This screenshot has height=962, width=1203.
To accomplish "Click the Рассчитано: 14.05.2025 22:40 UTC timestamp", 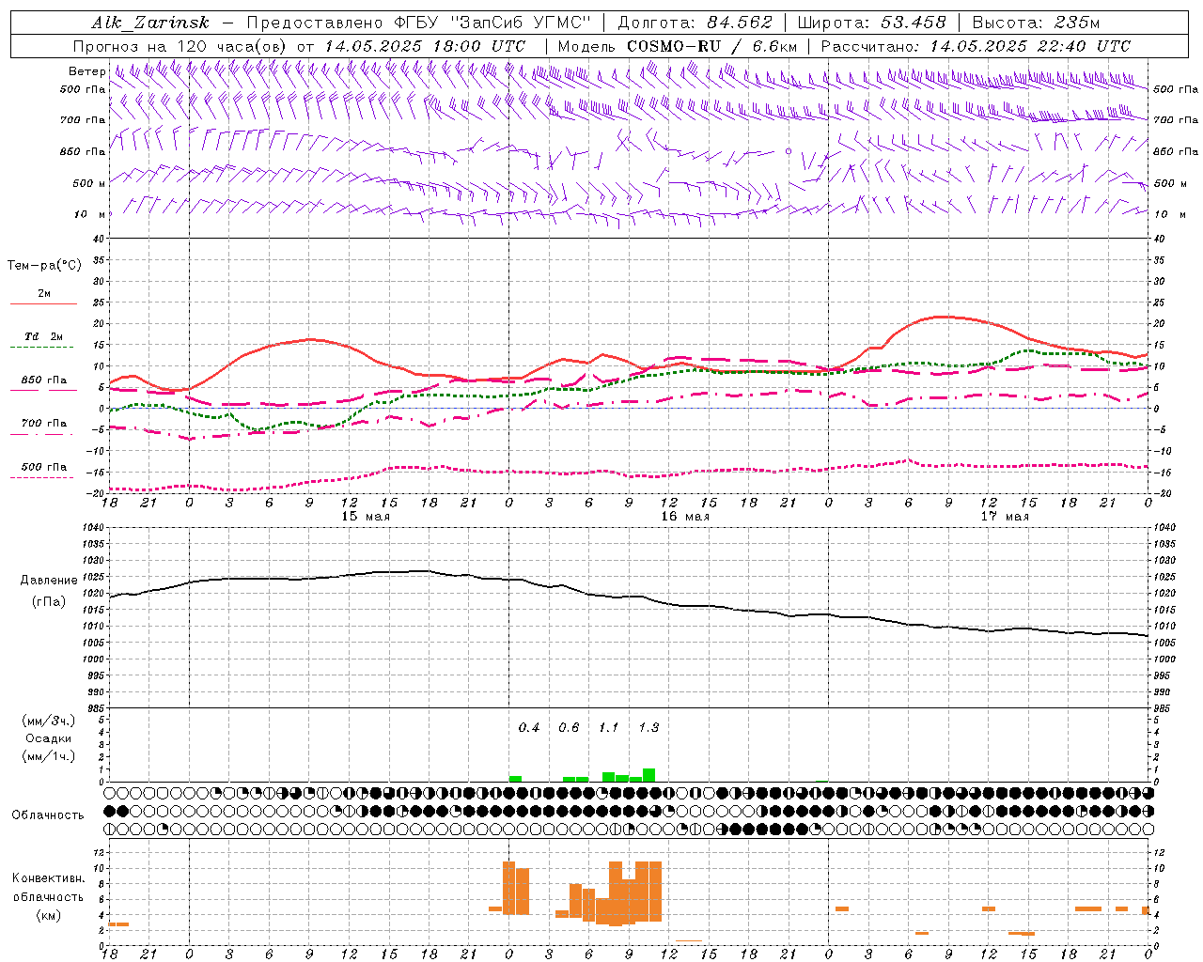I will [976, 46].
